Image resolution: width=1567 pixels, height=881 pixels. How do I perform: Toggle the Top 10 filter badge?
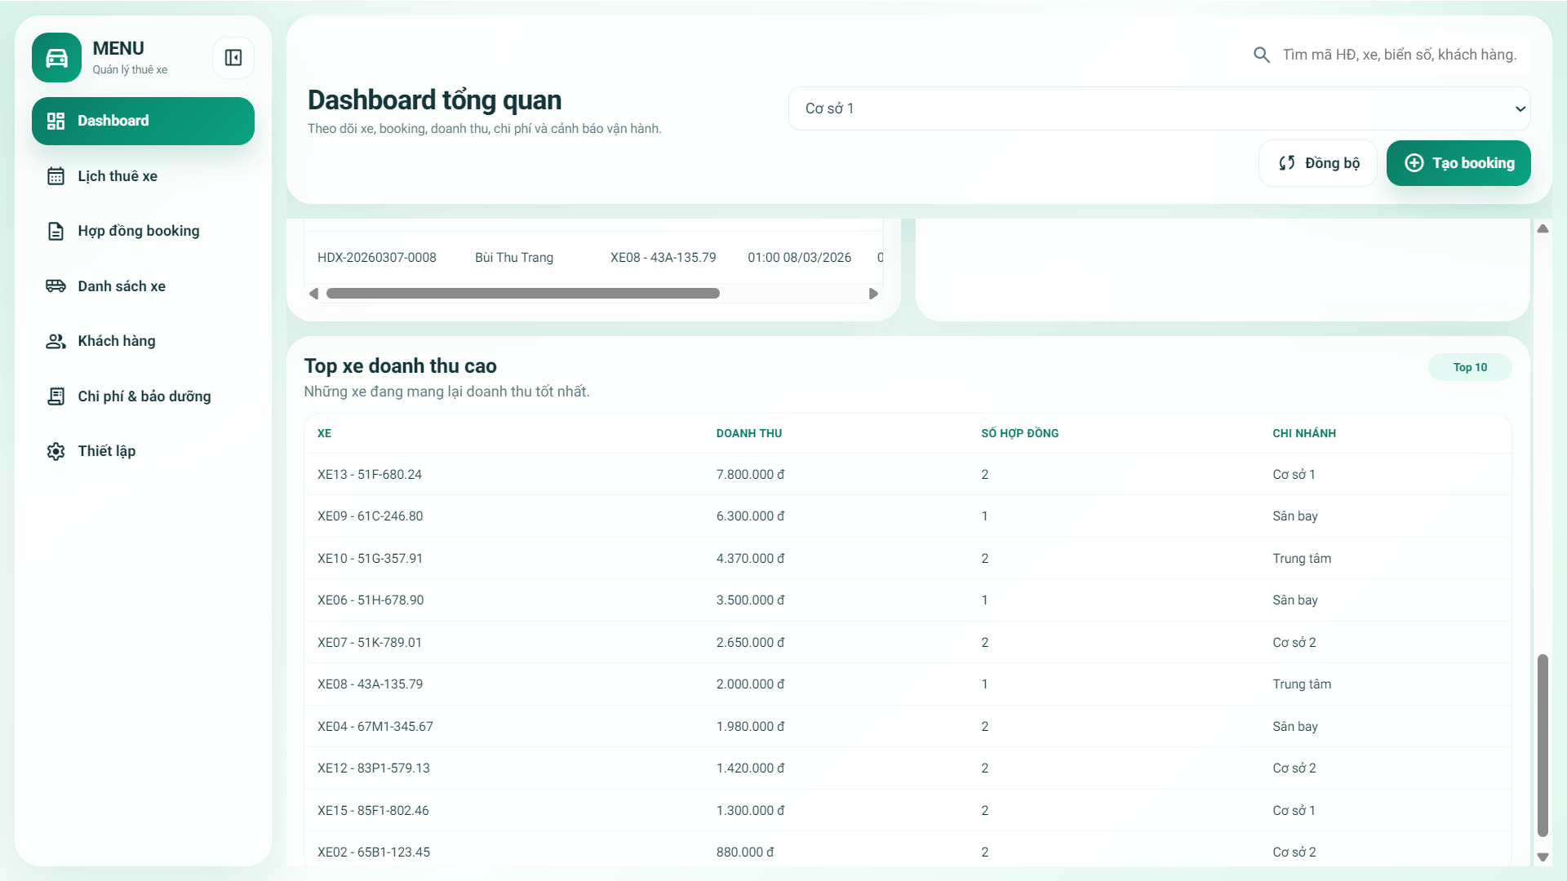click(x=1469, y=367)
